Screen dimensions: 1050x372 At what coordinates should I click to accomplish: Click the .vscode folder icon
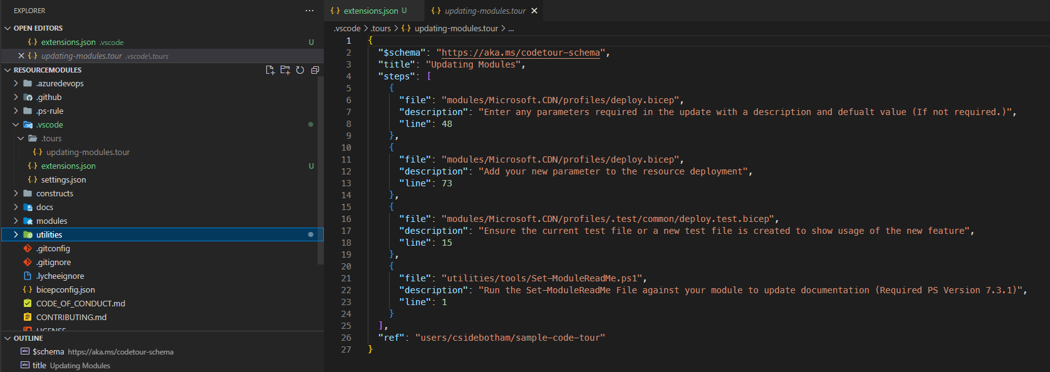click(28, 124)
